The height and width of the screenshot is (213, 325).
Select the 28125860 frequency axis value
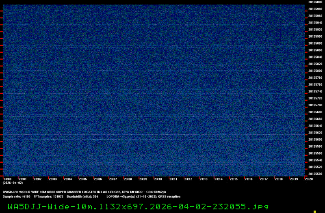click(x=315, y=50)
